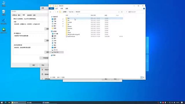Image resolution: width=185 pixels, height=104 pixels.
Task: Select 3D 对象 in navigation pane
Action: click(x=56, y=34)
